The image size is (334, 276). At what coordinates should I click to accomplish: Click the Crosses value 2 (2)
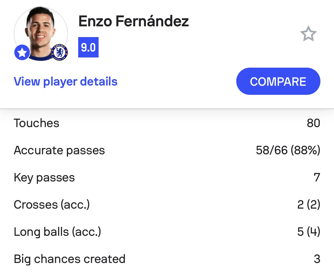point(309,205)
